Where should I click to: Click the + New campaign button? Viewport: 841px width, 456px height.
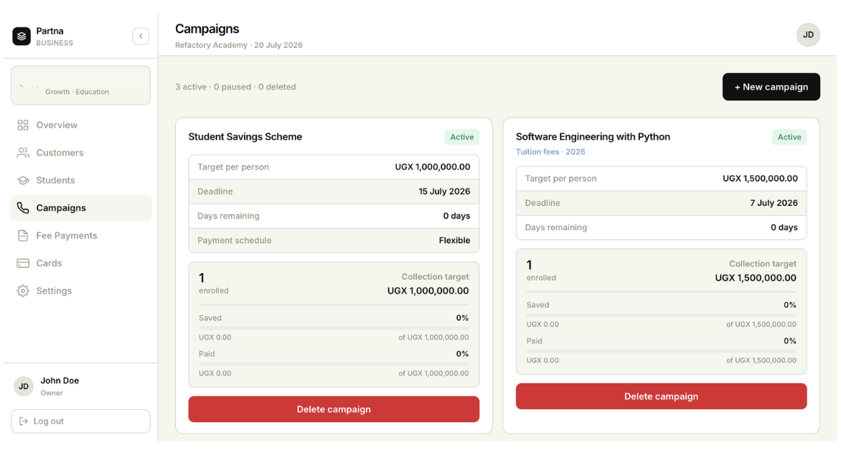[x=771, y=87]
